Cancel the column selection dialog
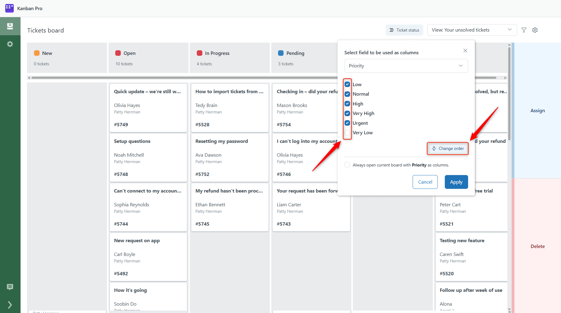561x313 pixels. (x=425, y=182)
